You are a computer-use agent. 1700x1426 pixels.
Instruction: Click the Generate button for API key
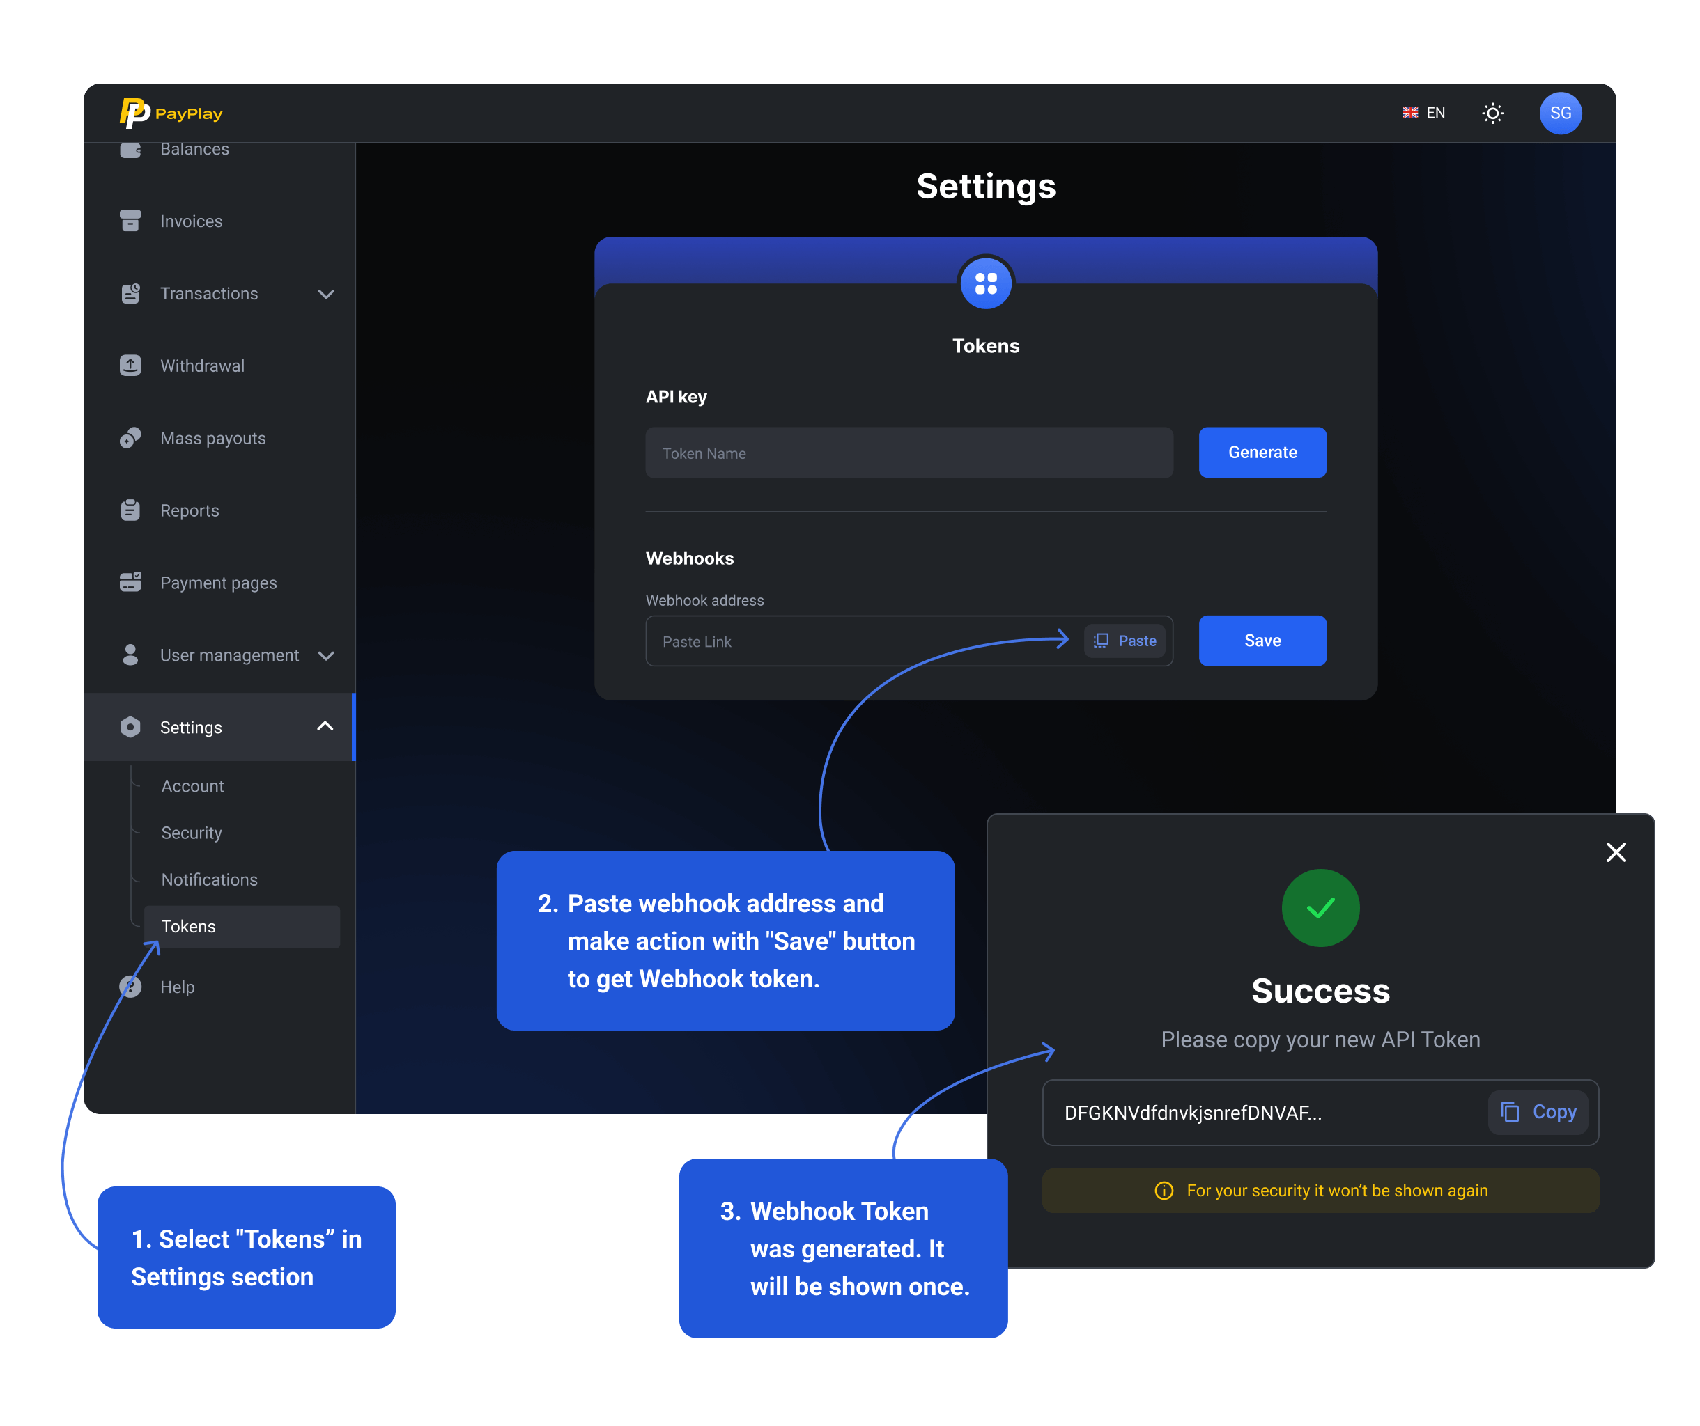point(1262,452)
